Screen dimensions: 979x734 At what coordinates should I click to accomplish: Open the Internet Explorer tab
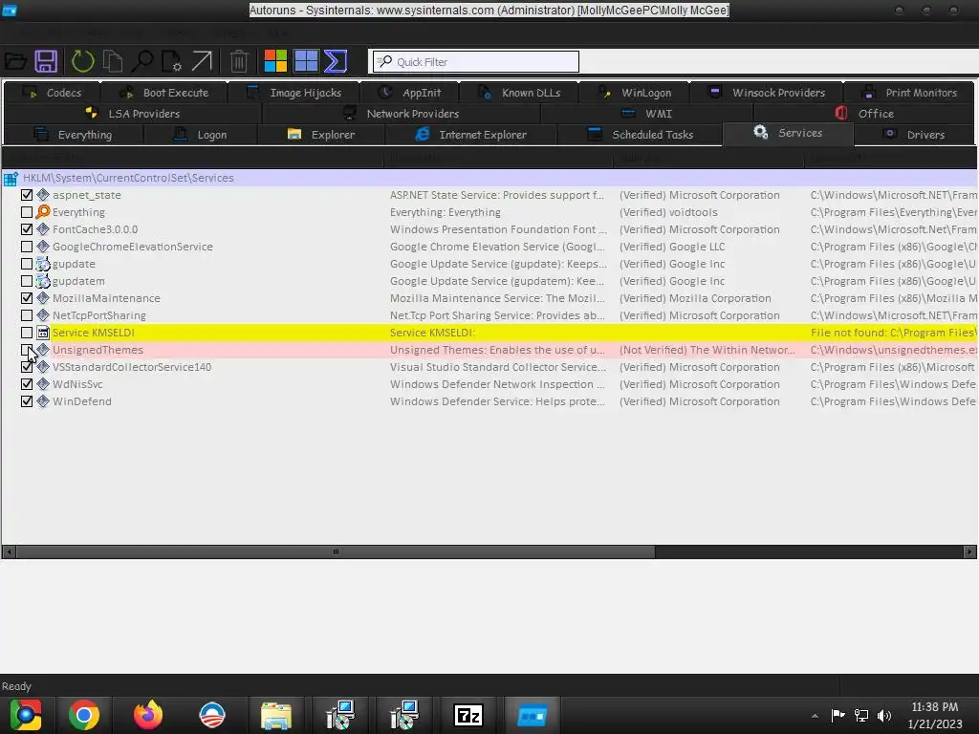pos(471,135)
